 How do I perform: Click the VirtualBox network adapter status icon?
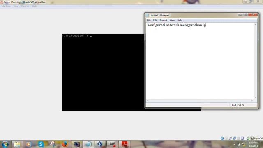[234, 138]
